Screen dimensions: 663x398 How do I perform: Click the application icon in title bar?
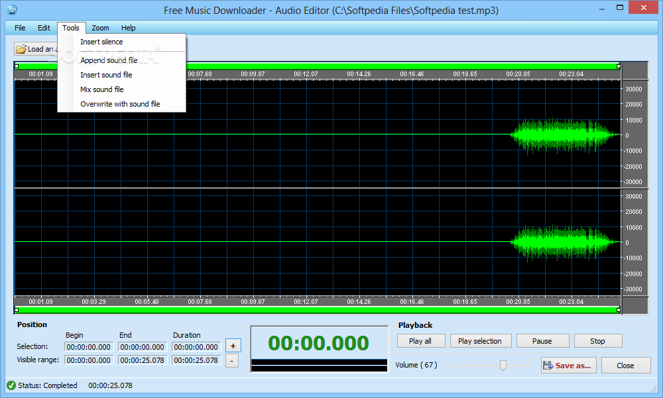[12, 9]
